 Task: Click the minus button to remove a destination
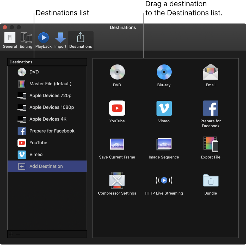point(18,234)
